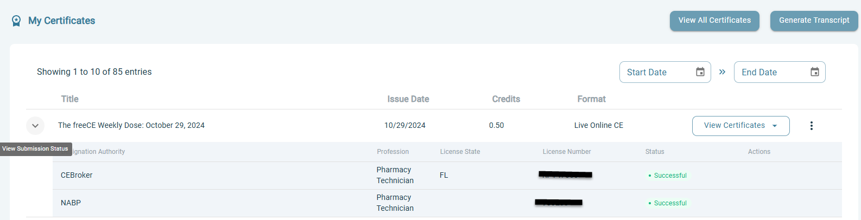Click the My Certificates heading

(x=62, y=21)
